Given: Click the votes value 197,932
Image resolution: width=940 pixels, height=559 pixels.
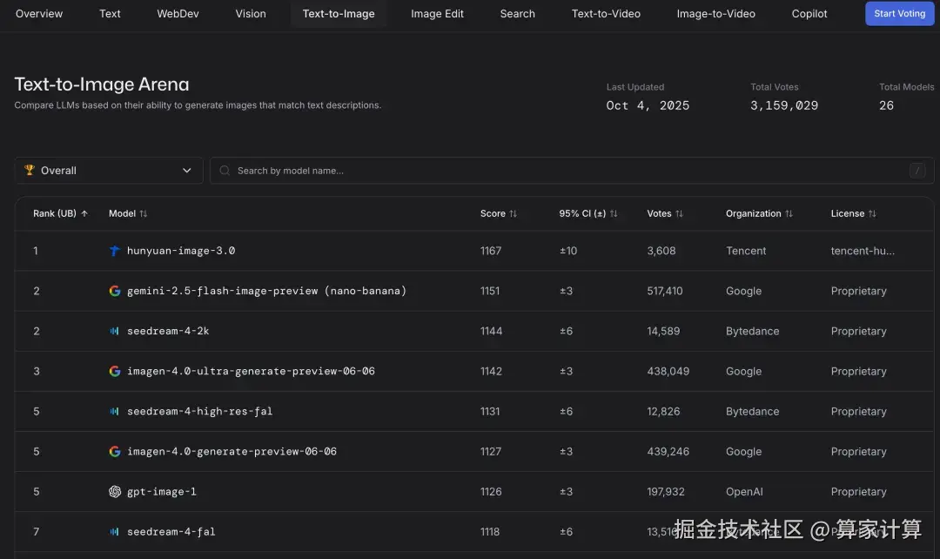Looking at the screenshot, I should coord(666,492).
